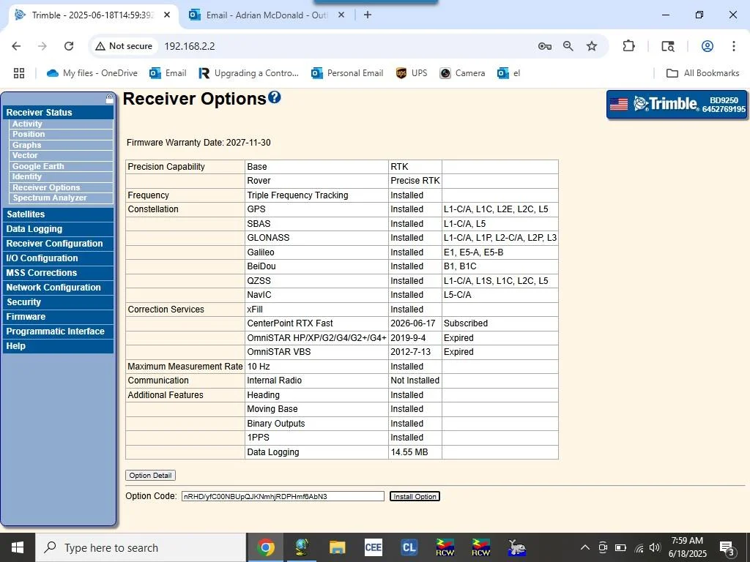Open the CL app in the taskbar
This screenshot has height=562, width=750.
409,547
